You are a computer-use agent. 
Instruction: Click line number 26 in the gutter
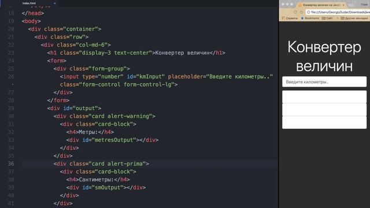click(x=11, y=76)
